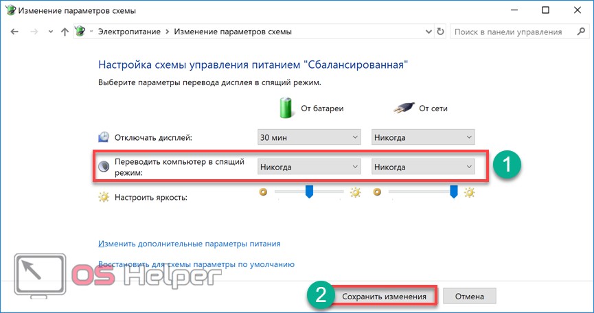
Task: Open plugged-in sleep mode dropdown
Action: [423, 167]
